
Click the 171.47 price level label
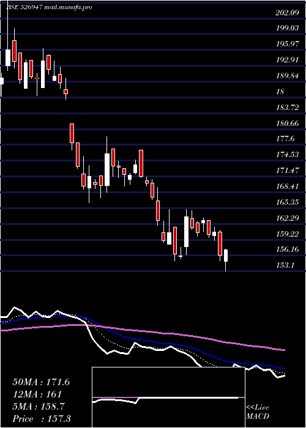[x=287, y=171]
